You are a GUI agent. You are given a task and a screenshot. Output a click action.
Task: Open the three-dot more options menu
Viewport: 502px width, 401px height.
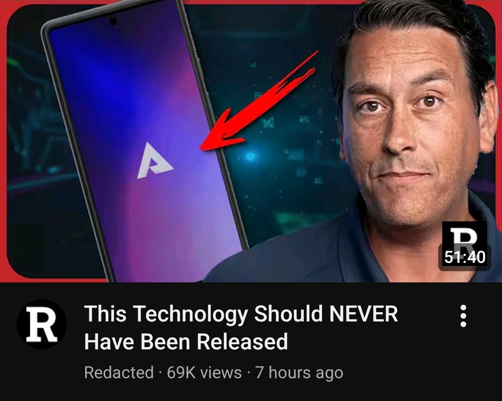(x=463, y=316)
